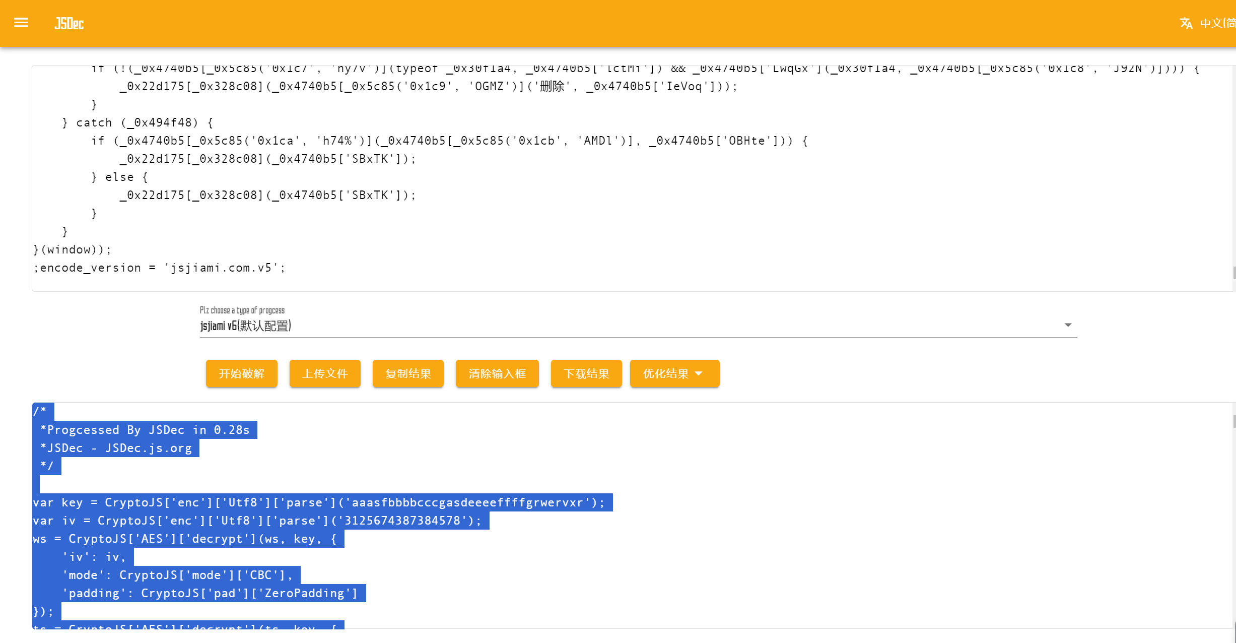Open the 优化结果 dropdown menu
The image size is (1236, 643).
tap(666, 373)
